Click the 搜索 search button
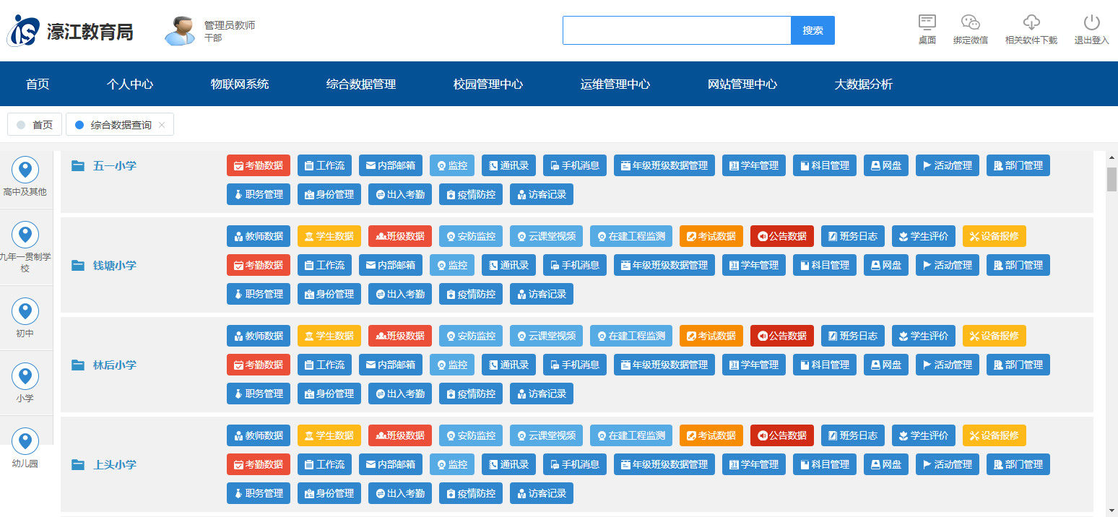Screen dimensions: 1118x517 [813, 30]
